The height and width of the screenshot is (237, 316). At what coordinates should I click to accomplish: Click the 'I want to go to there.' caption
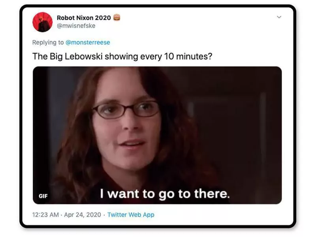tap(165, 194)
